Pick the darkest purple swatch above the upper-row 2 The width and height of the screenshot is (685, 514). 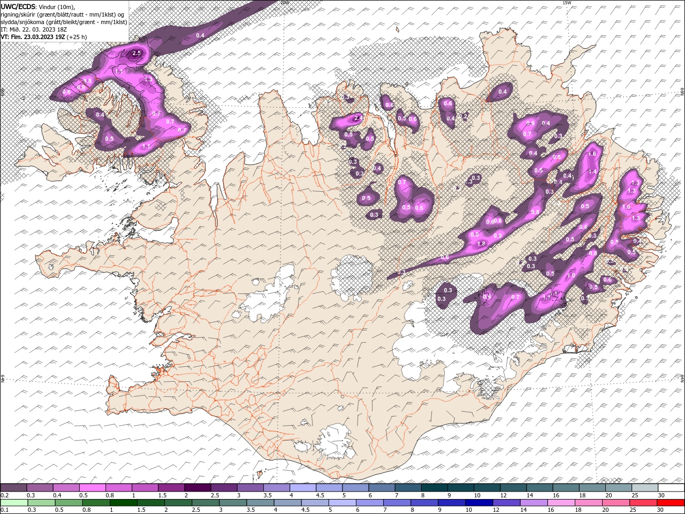pos(197,488)
